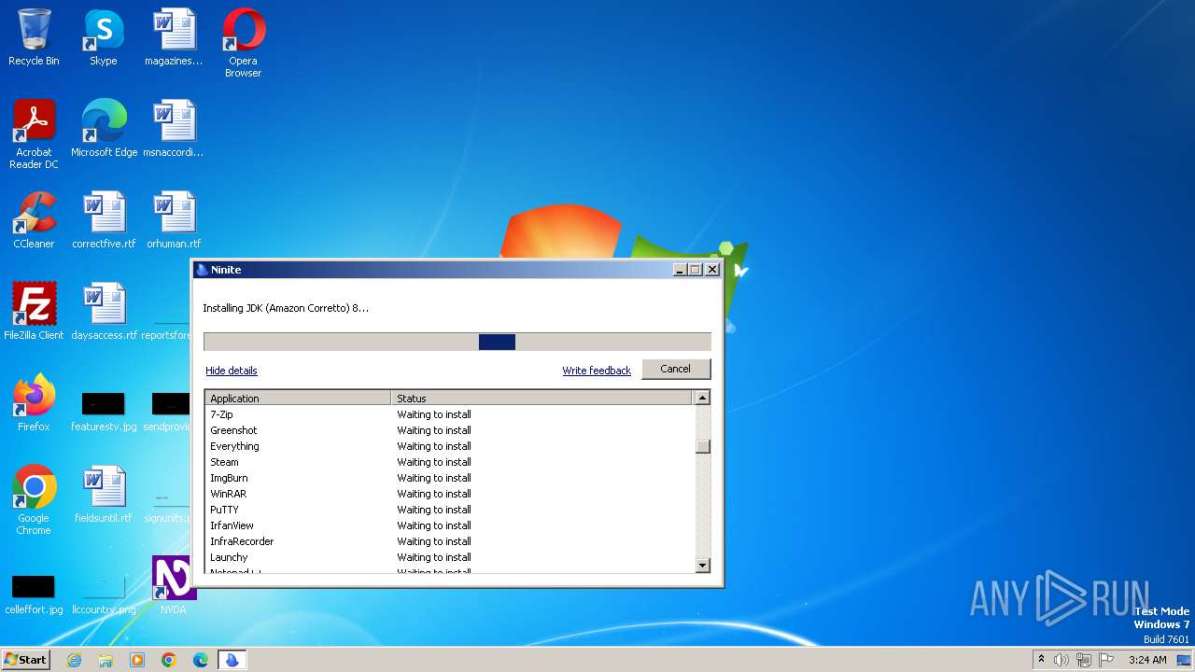This screenshot has height=672, width=1195.
Task: Sort by Application column header
Action: pos(298,398)
